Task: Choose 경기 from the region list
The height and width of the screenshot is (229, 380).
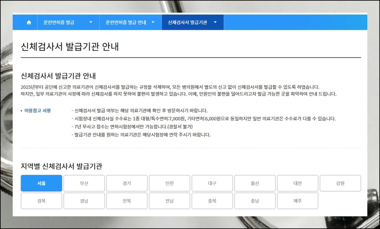Action: (127, 183)
